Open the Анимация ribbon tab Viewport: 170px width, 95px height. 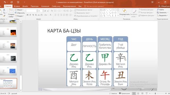pyautogui.click(x=45, y=6)
